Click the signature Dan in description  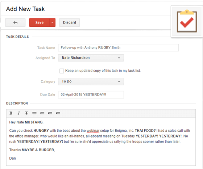tap(13, 158)
